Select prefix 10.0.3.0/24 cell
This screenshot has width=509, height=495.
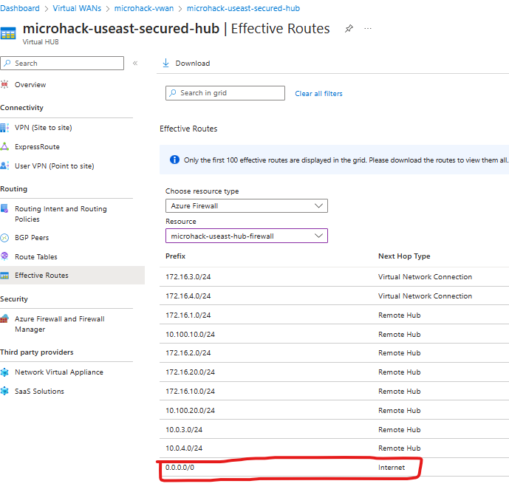tap(184, 429)
